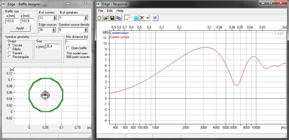The height and width of the screenshot is (140, 289).
Task: Click the Mic distance input field
Action: click(76, 42)
